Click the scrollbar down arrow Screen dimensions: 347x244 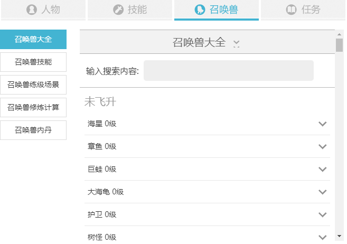click(339, 237)
